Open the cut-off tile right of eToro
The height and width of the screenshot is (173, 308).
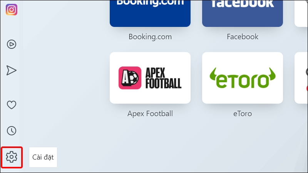point(301,78)
